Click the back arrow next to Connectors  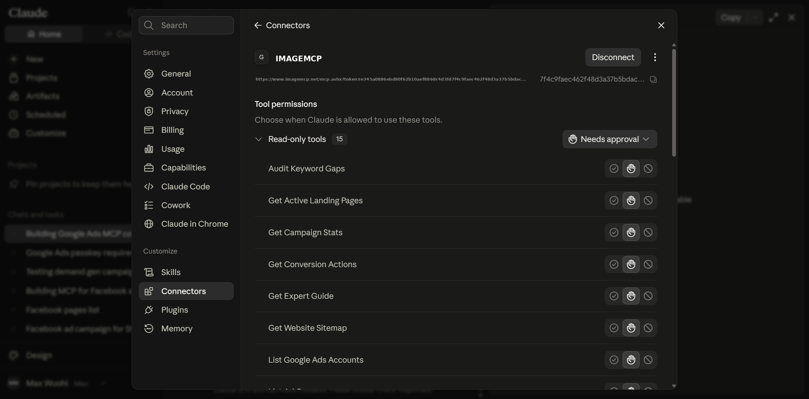tap(258, 25)
